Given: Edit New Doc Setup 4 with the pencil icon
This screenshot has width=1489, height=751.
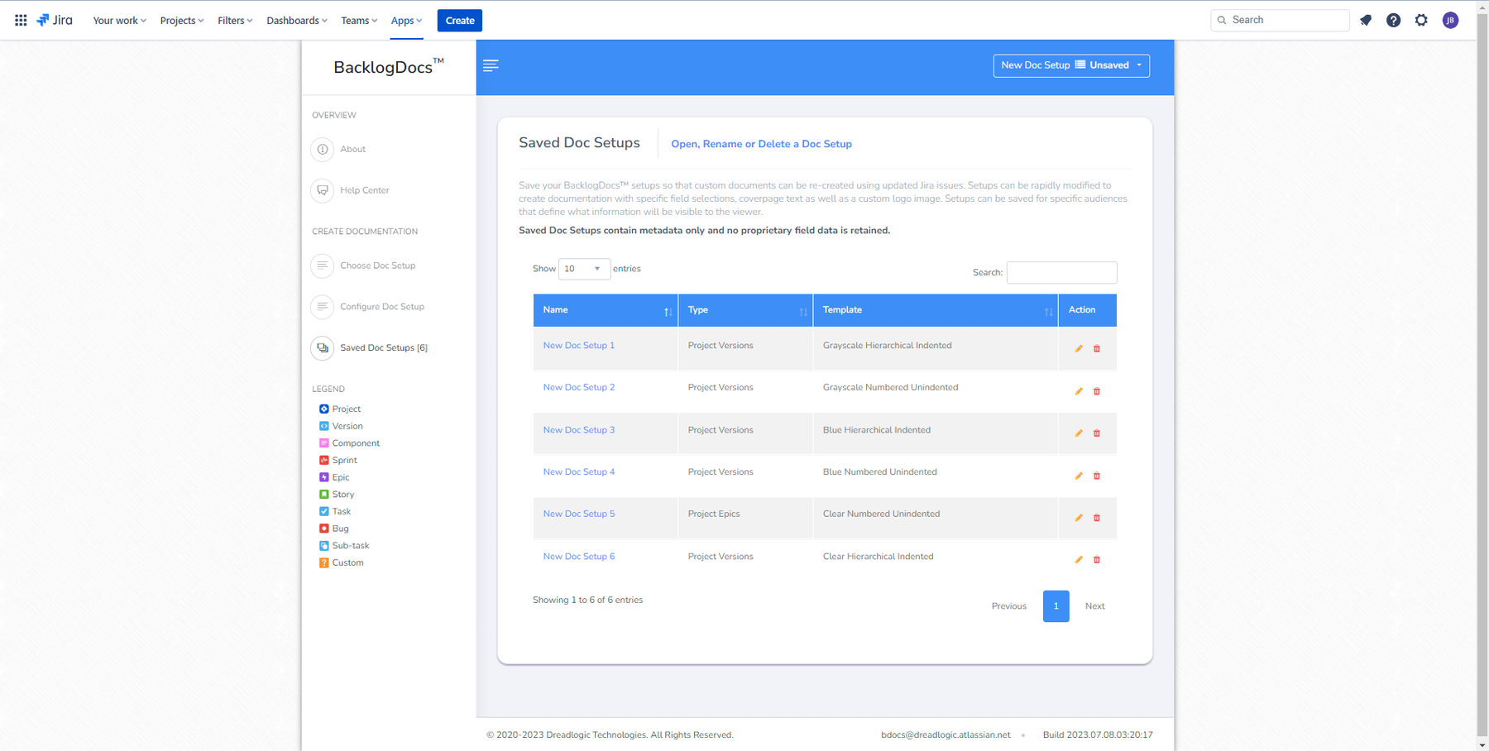Looking at the screenshot, I should point(1079,476).
